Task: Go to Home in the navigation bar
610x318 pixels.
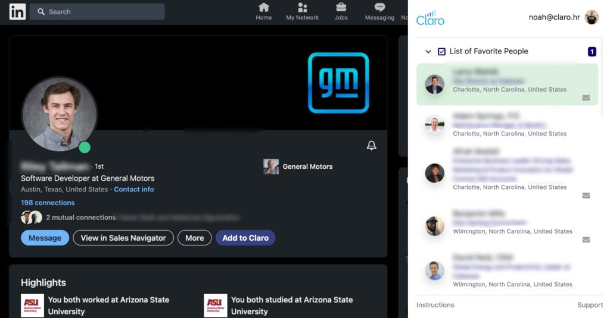Action: pos(264,12)
